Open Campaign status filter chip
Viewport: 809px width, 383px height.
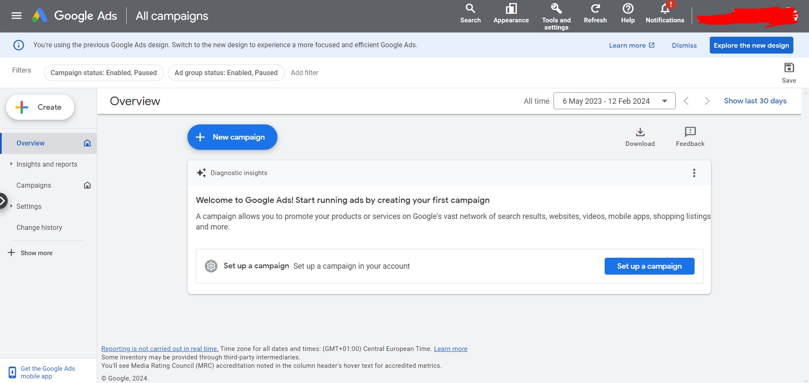[x=103, y=73]
